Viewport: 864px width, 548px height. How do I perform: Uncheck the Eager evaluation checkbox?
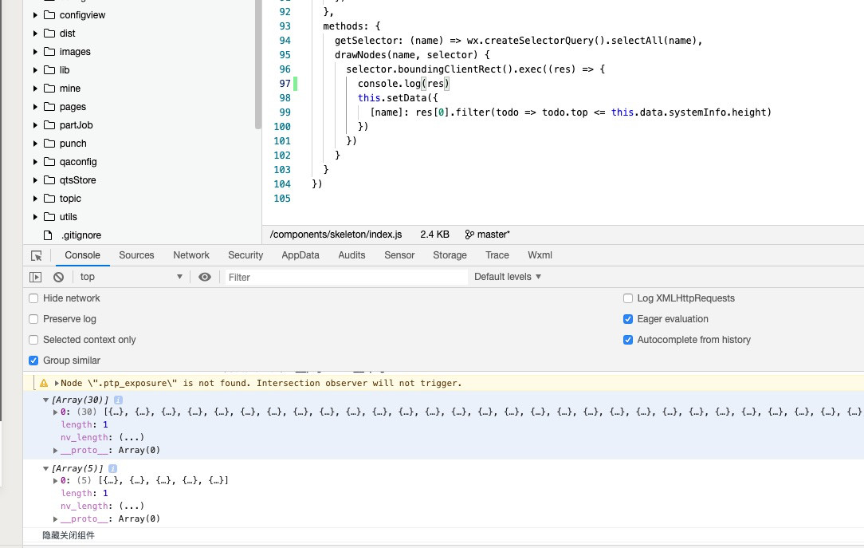click(x=628, y=319)
